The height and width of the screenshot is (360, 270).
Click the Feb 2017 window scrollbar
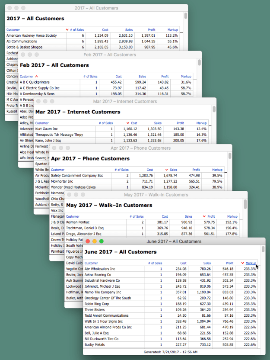tap(200, 62)
